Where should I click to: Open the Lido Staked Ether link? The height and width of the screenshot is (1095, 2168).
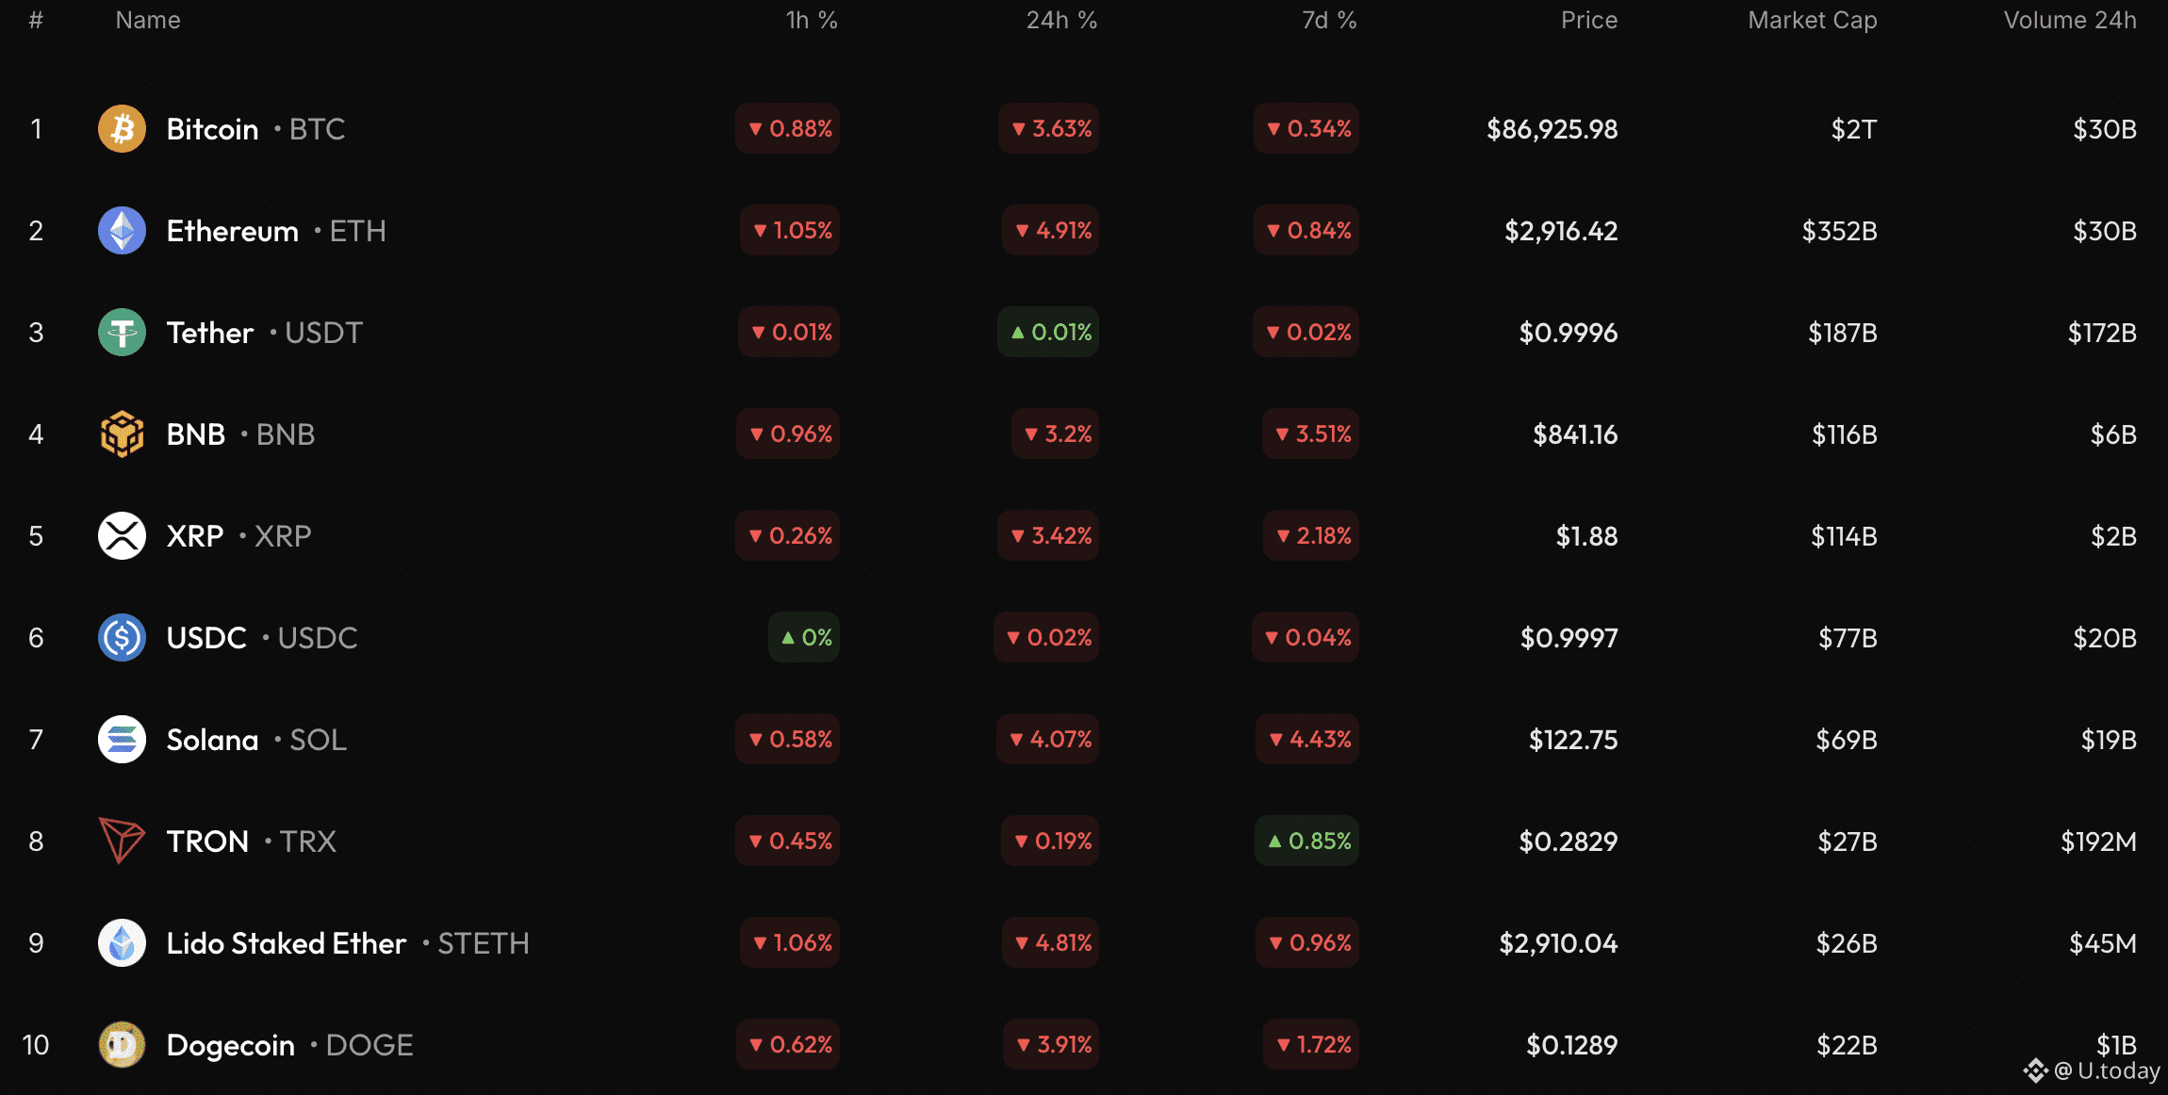pyautogui.click(x=286, y=943)
